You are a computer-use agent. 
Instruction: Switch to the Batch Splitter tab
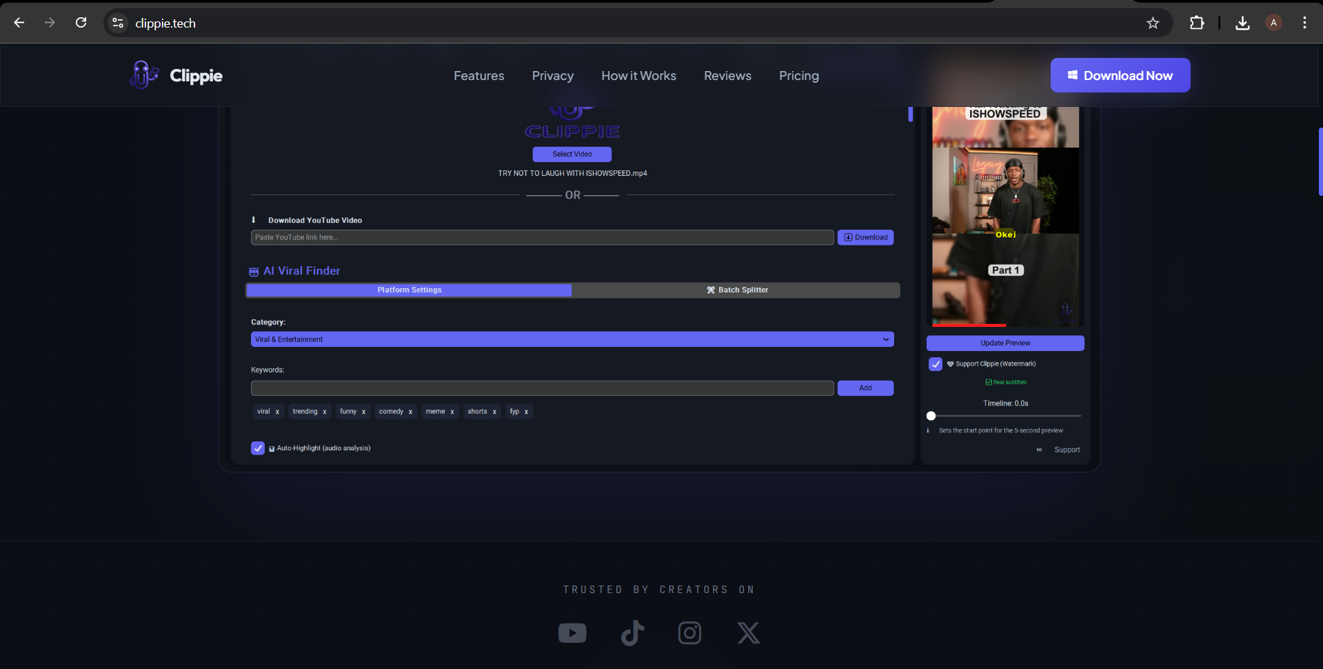point(736,290)
